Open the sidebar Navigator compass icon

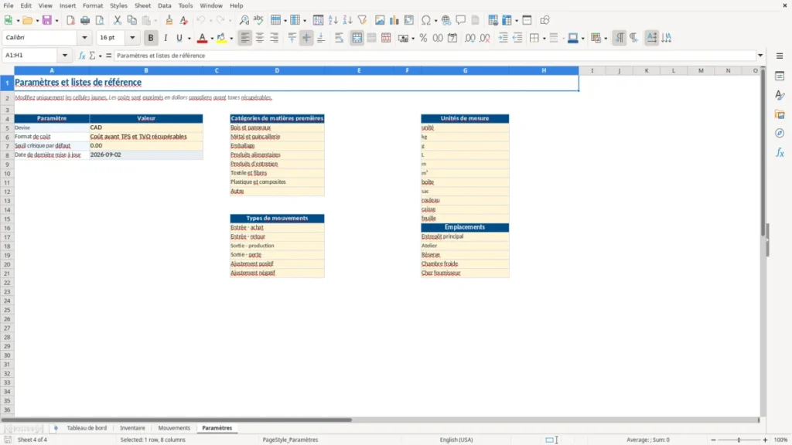(x=780, y=133)
